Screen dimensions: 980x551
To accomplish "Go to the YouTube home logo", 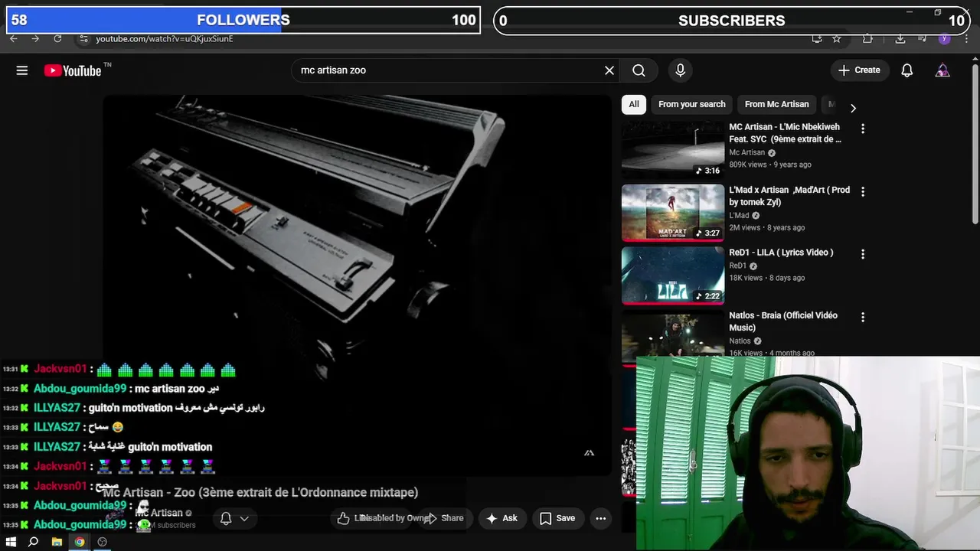I will 72,70.
